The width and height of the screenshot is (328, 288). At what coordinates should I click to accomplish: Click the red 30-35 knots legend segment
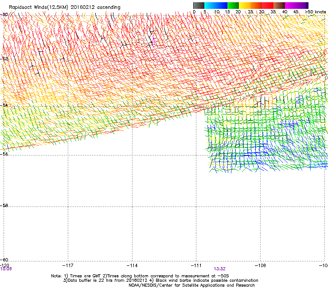tap(268, 5)
